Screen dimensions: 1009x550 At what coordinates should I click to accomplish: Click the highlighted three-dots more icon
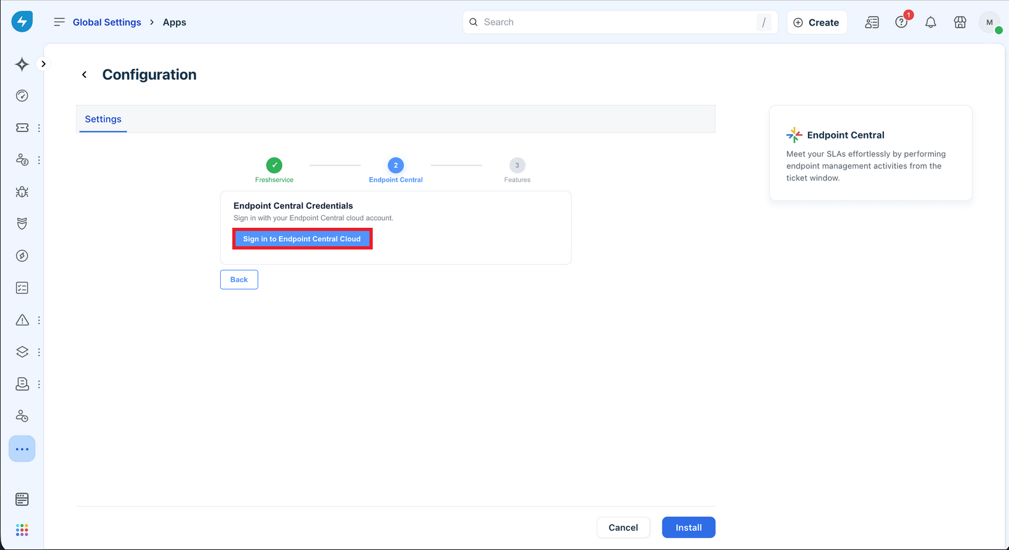[22, 449]
